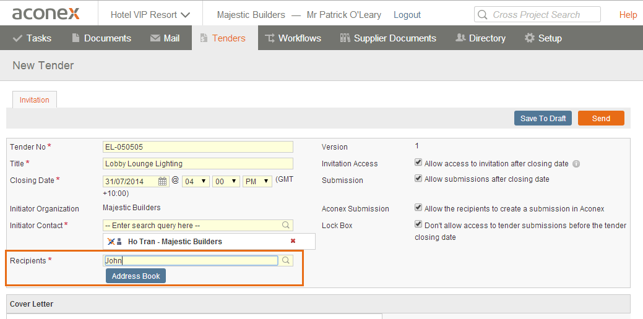The width and height of the screenshot is (643, 319).
Task: Toggle Allow submissions after closing date
Action: (418, 179)
